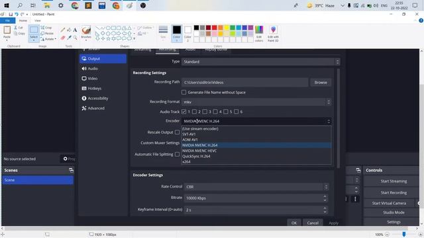Choose QuickSync H.264 encoder
424x238 pixels.
[x=256, y=156]
